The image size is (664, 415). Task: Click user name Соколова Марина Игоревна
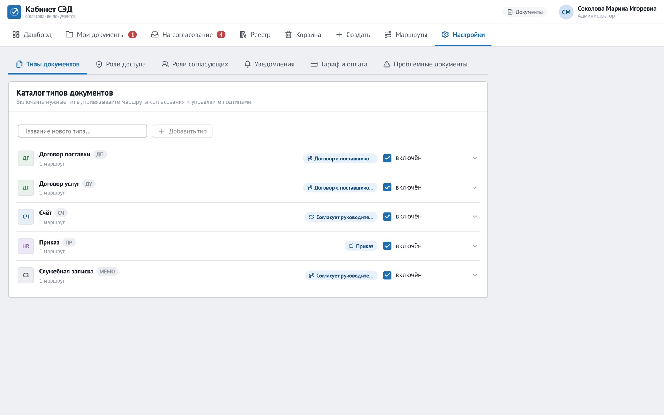[617, 8]
